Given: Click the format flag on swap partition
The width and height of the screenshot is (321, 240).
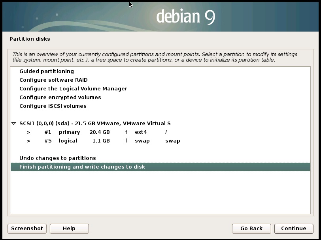Looking at the screenshot, I should point(126,141).
